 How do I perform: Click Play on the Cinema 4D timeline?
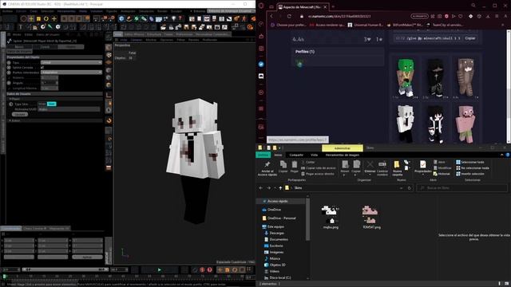click(160, 269)
